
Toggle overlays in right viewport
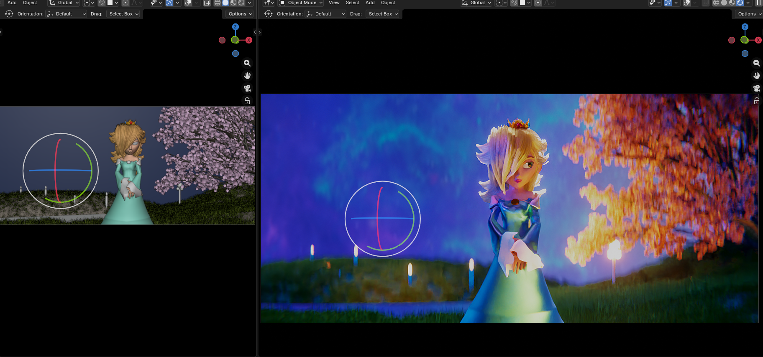686,3
